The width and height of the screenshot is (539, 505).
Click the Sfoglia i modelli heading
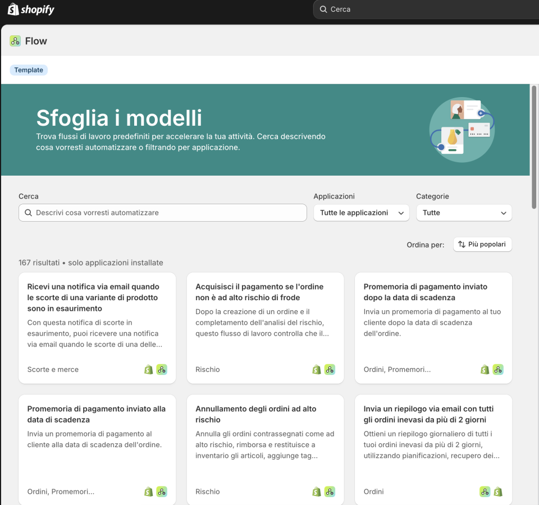(119, 118)
